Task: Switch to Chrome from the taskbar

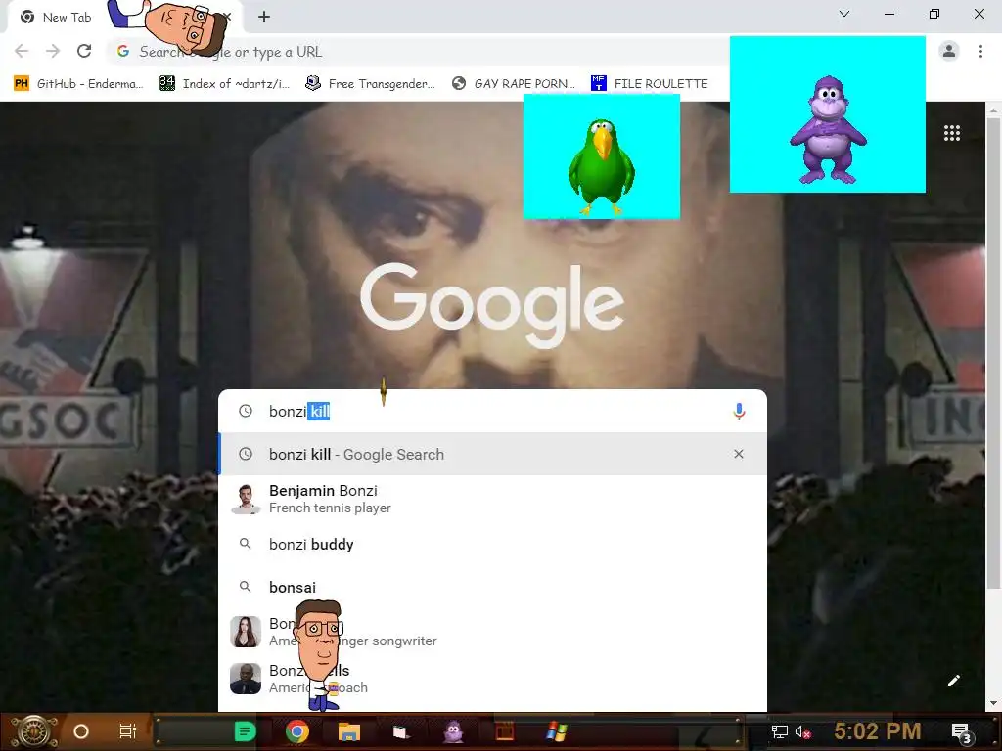Action: [297, 731]
